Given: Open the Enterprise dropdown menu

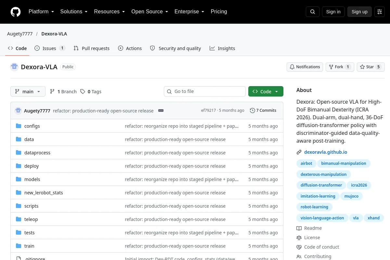Looking at the screenshot, I should click(189, 12).
